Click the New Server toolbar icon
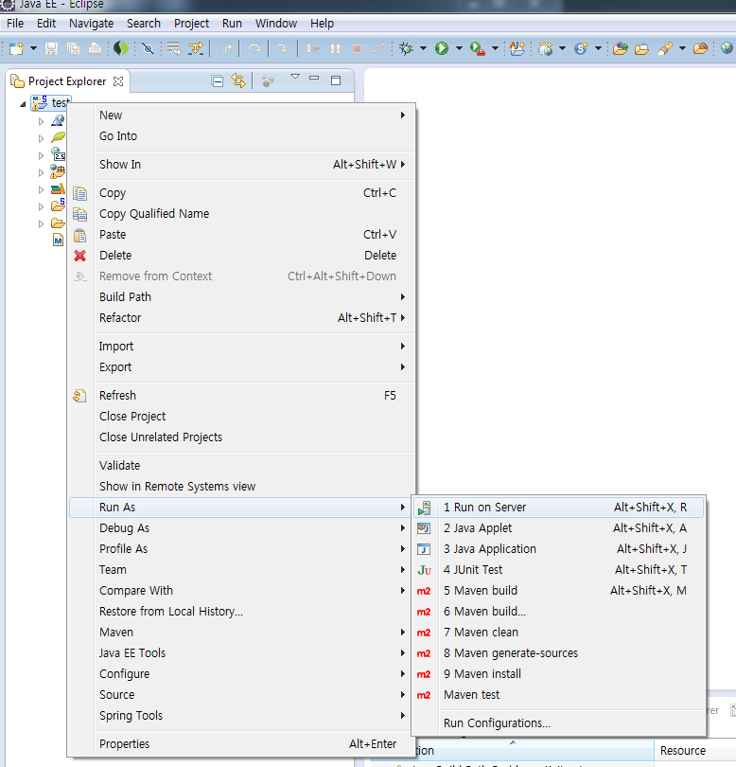The image size is (736, 767). coord(546,48)
